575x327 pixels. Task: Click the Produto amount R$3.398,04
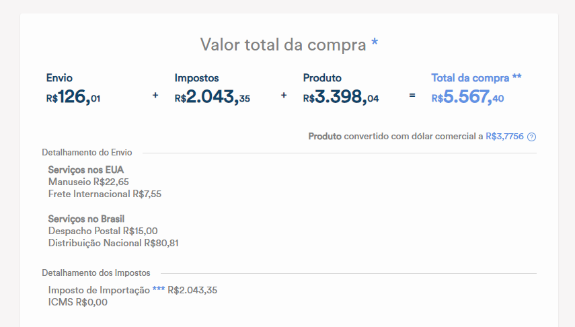coord(341,98)
